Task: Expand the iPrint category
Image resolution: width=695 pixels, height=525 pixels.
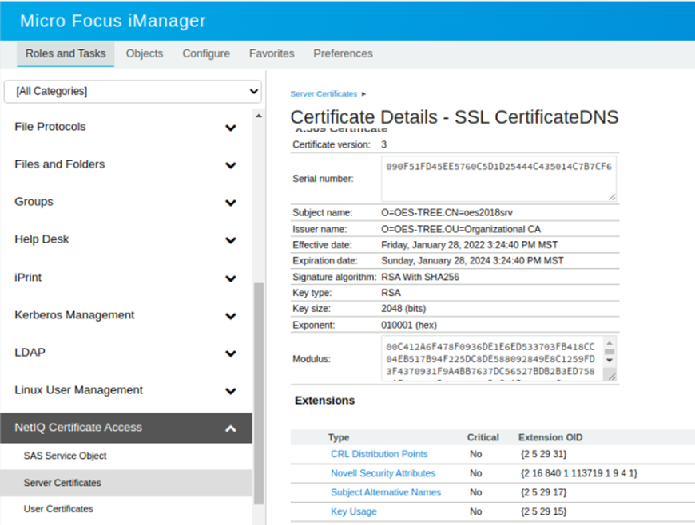Action: 230,278
